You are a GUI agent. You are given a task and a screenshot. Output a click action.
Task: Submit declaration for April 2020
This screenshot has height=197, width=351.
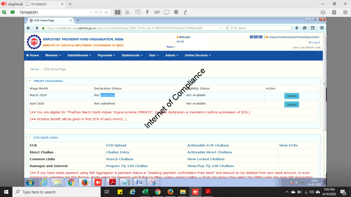click(x=291, y=104)
